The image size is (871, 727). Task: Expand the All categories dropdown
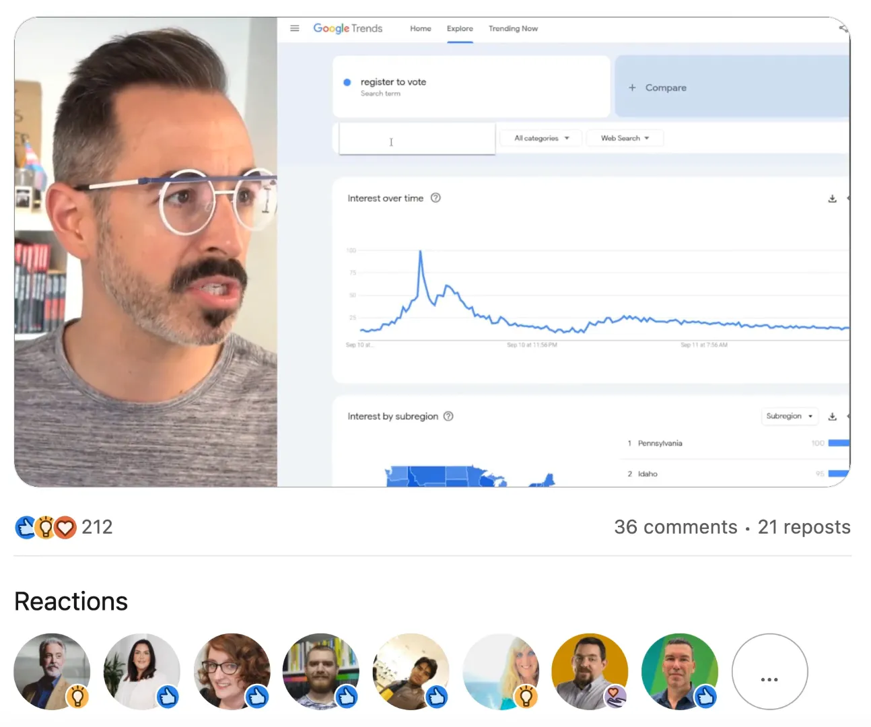[541, 138]
